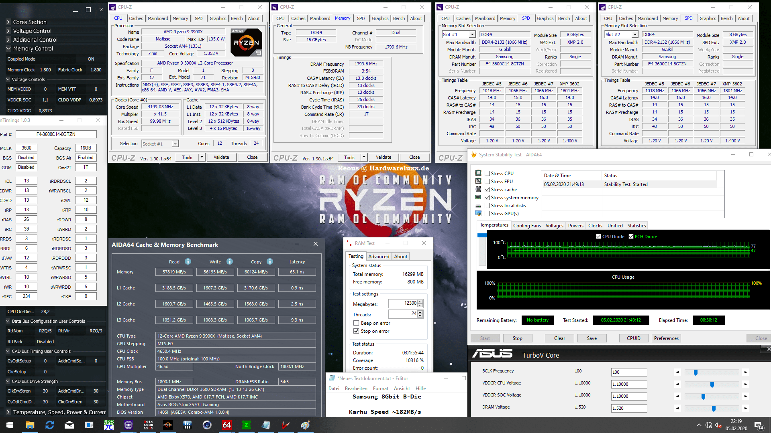Open the Caches tab in first CPU-Z window
The height and width of the screenshot is (433, 771).
pyautogui.click(x=136, y=18)
